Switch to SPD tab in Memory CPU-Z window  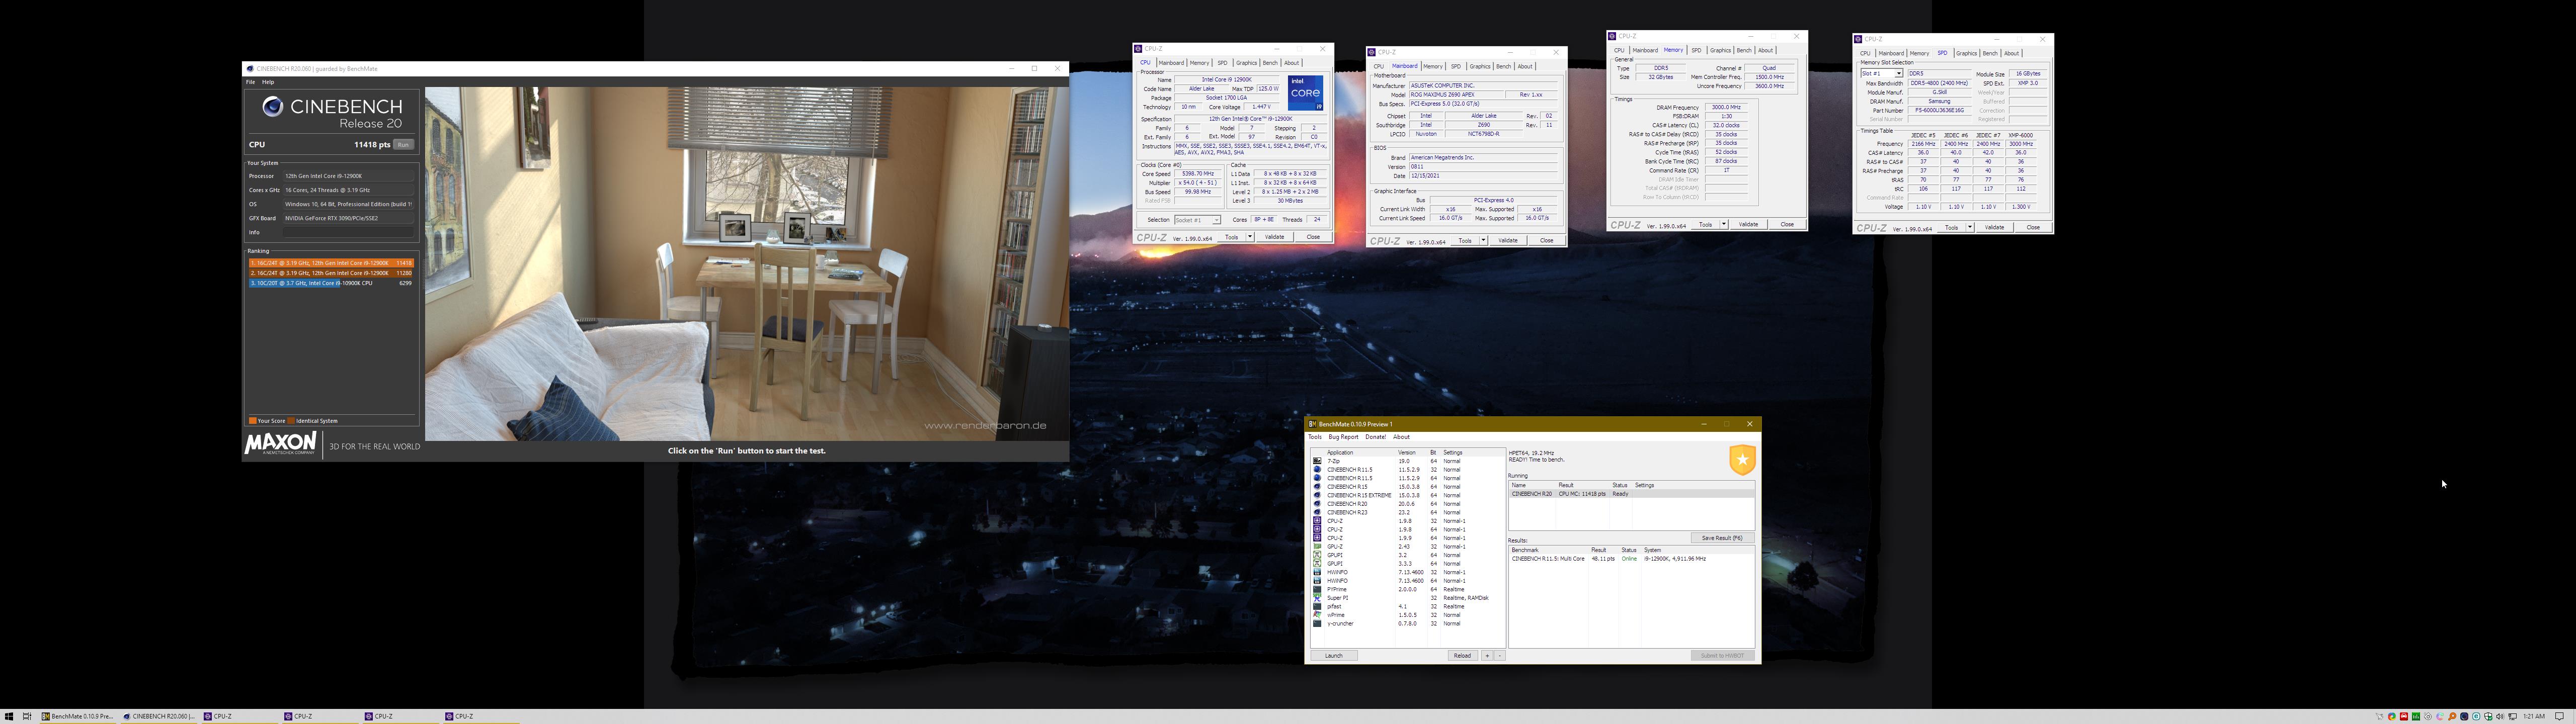[x=1696, y=50]
